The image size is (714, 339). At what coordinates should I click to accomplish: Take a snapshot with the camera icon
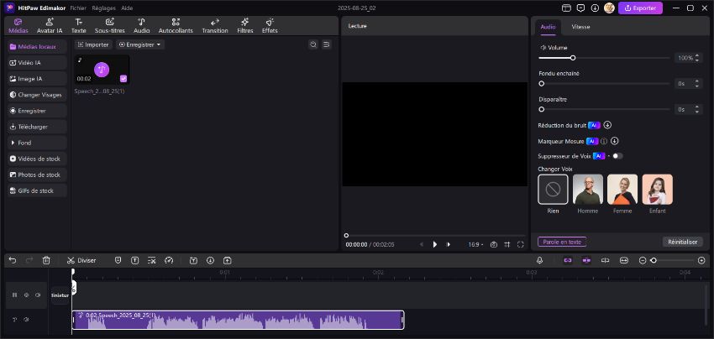pyautogui.click(x=494, y=244)
